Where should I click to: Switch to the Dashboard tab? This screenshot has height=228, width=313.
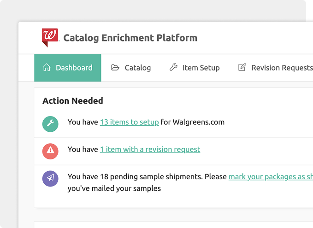pos(74,68)
